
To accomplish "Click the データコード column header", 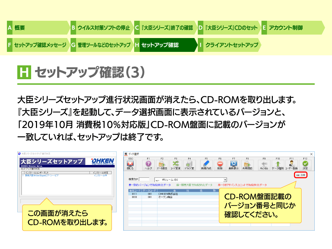I will pyautogui.click(x=149, y=191).
